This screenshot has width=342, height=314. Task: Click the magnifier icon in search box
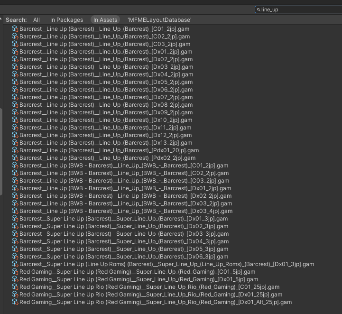(259, 9)
